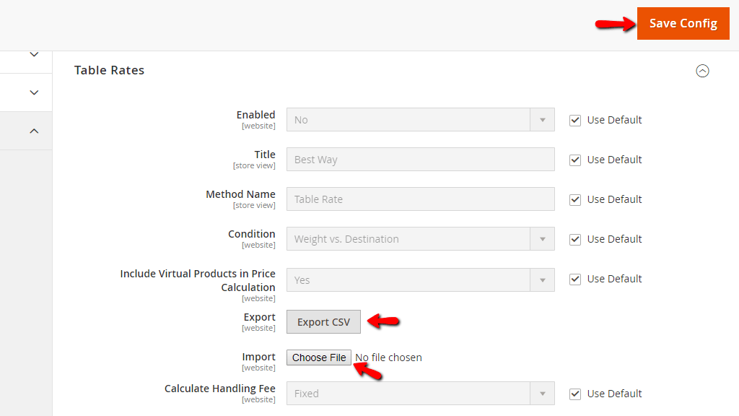Uncheck Use Default for Title
This screenshot has width=739, height=416.
(x=575, y=160)
